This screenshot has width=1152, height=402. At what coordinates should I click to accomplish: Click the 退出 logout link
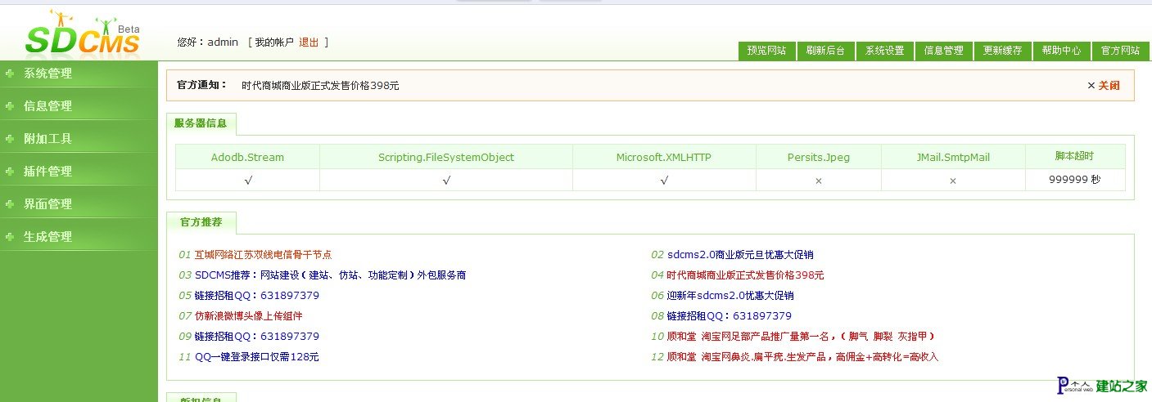tap(309, 42)
